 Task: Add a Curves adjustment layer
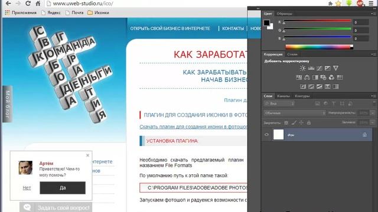coord(319,68)
